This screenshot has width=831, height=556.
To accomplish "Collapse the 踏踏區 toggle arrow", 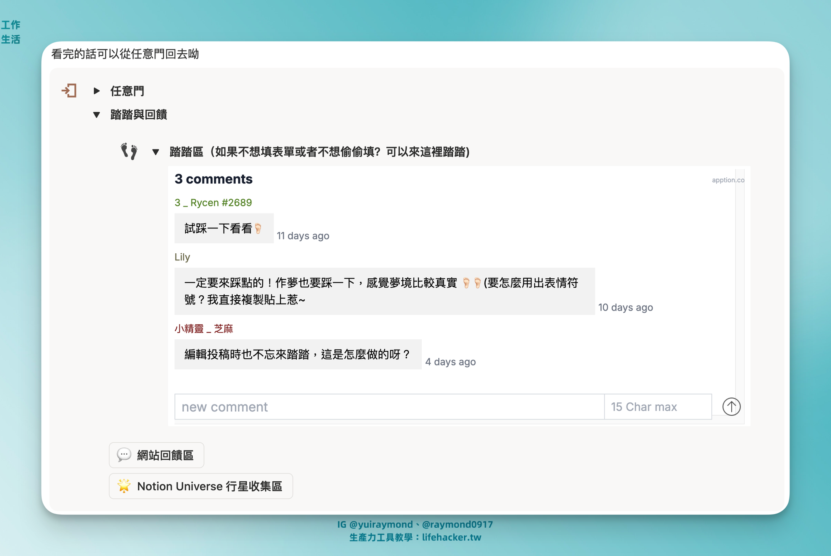I will tap(155, 152).
